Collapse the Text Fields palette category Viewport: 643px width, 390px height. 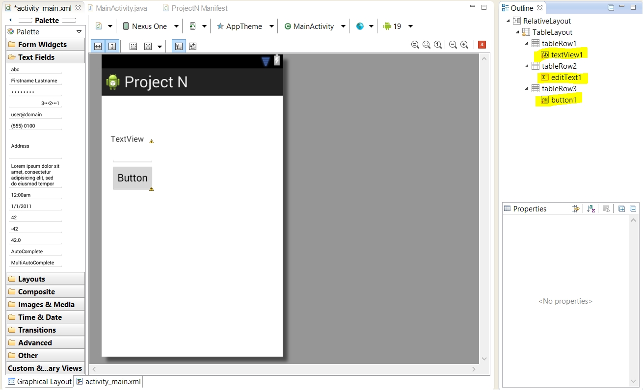pos(45,57)
